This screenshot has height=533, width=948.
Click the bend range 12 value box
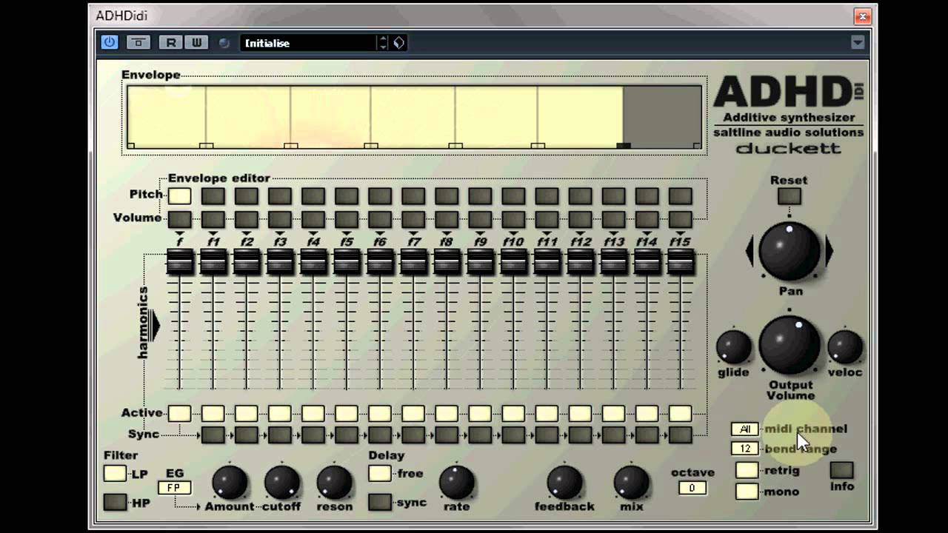click(744, 449)
